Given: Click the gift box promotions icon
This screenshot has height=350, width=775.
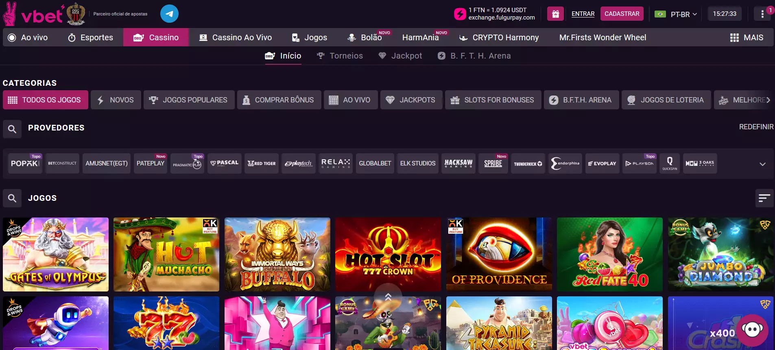Looking at the screenshot, I should click(555, 14).
